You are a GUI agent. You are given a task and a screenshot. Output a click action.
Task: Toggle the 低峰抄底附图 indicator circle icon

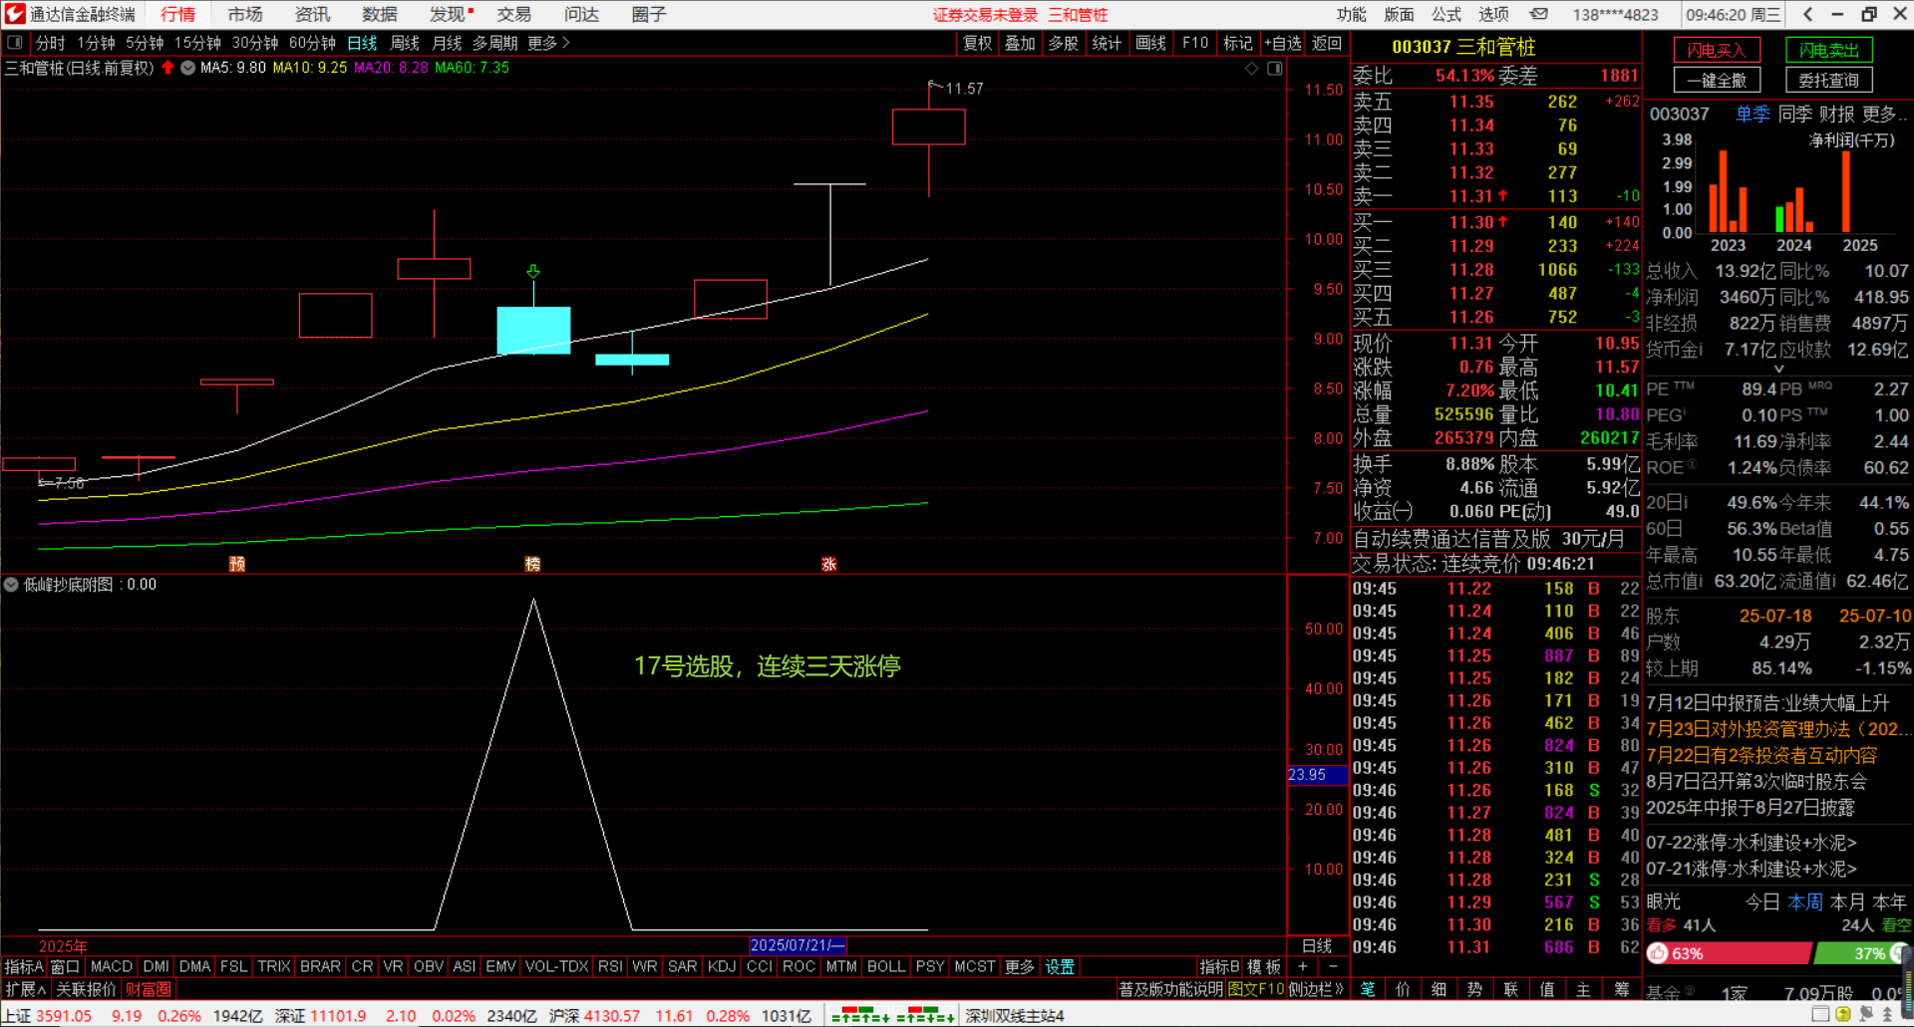11,585
